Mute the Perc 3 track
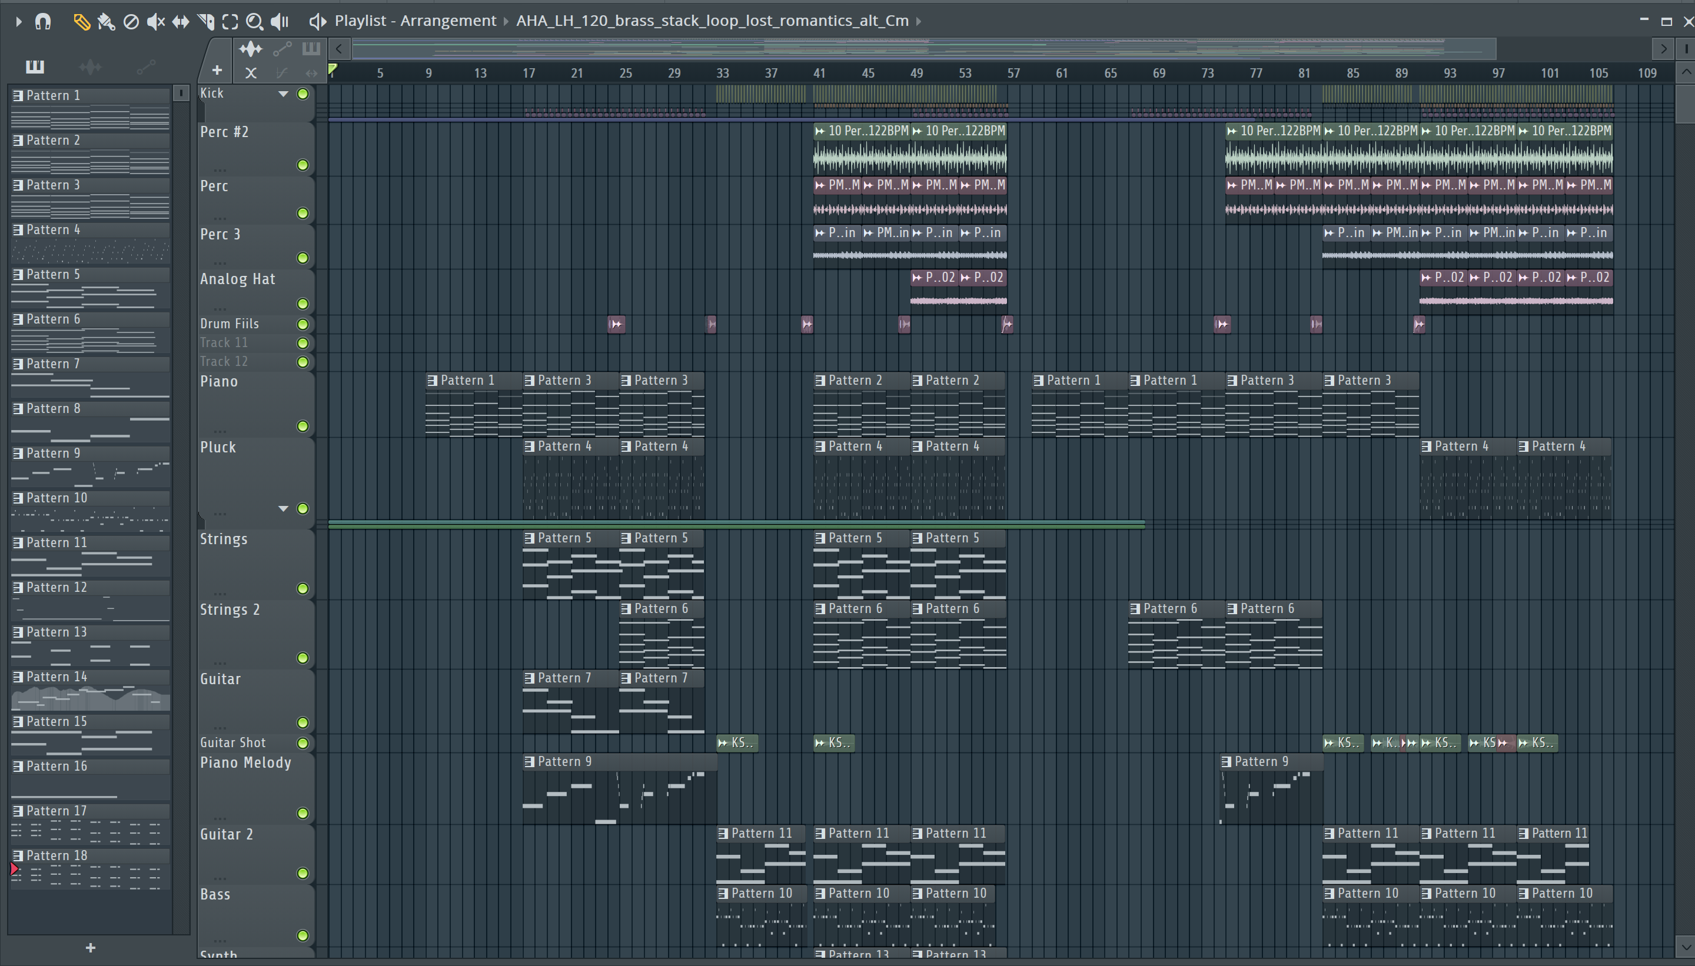Screen dimensions: 1695x966 tap(303, 258)
